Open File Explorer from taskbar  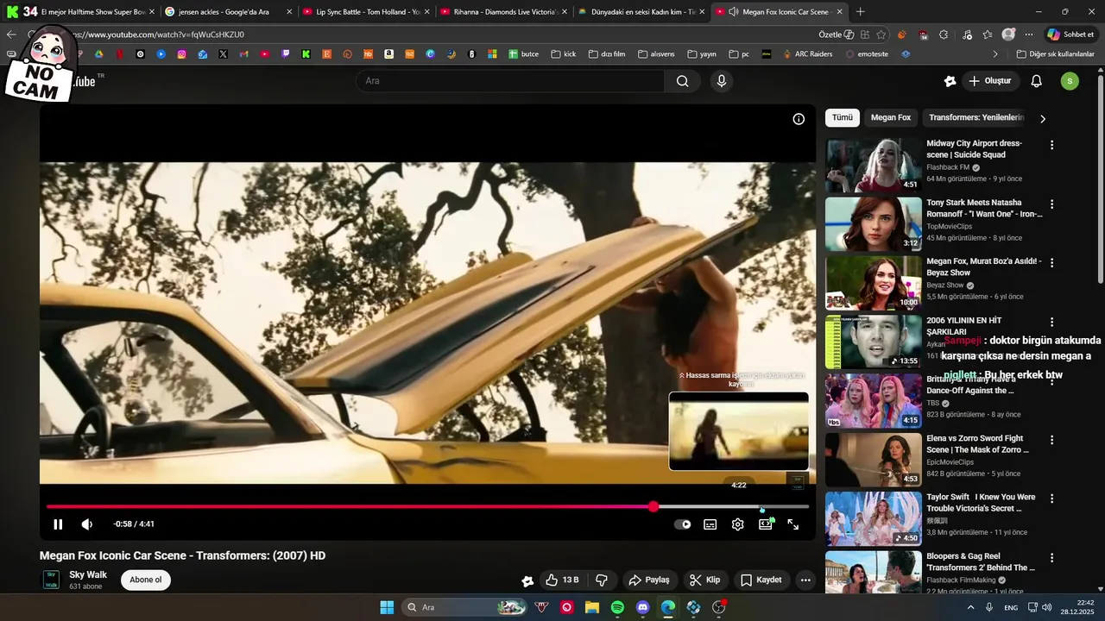592,607
